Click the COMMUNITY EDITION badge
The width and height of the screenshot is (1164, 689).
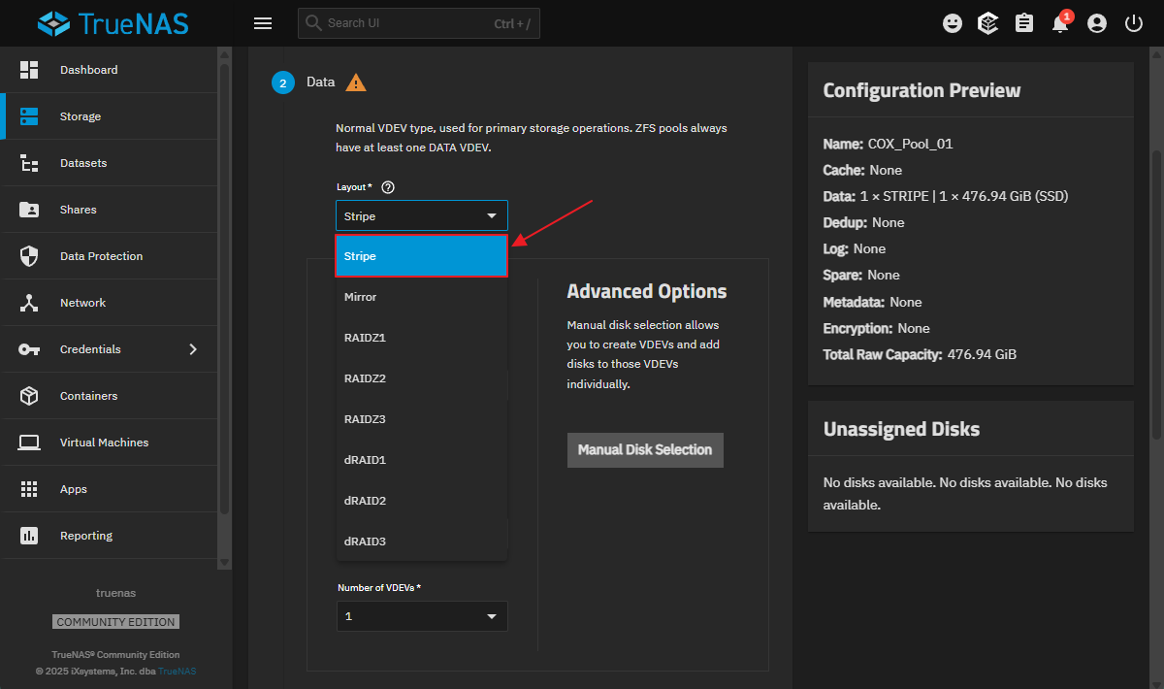click(116, 622)
